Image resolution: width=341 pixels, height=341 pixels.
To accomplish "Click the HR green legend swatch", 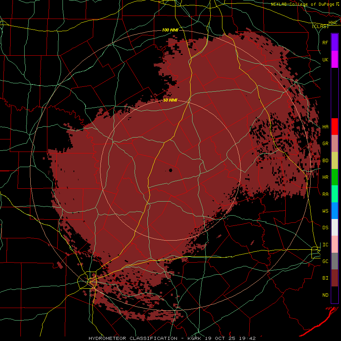I will pyautogui.click(x=335, y=177).
